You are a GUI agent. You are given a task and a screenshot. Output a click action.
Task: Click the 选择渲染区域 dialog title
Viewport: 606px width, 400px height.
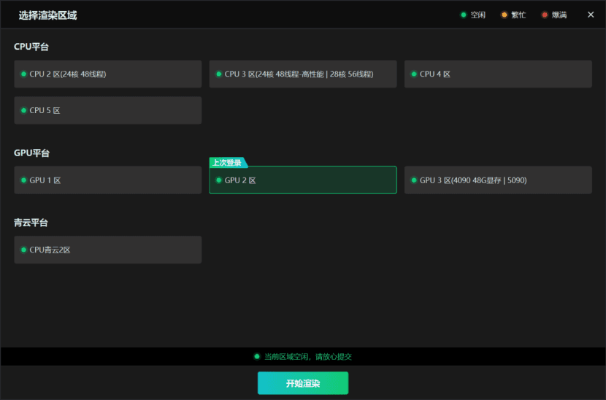(47, 15)
